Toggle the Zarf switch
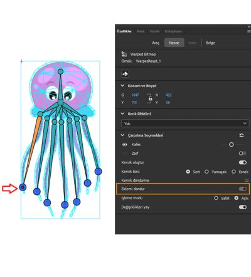 [242, 154]
